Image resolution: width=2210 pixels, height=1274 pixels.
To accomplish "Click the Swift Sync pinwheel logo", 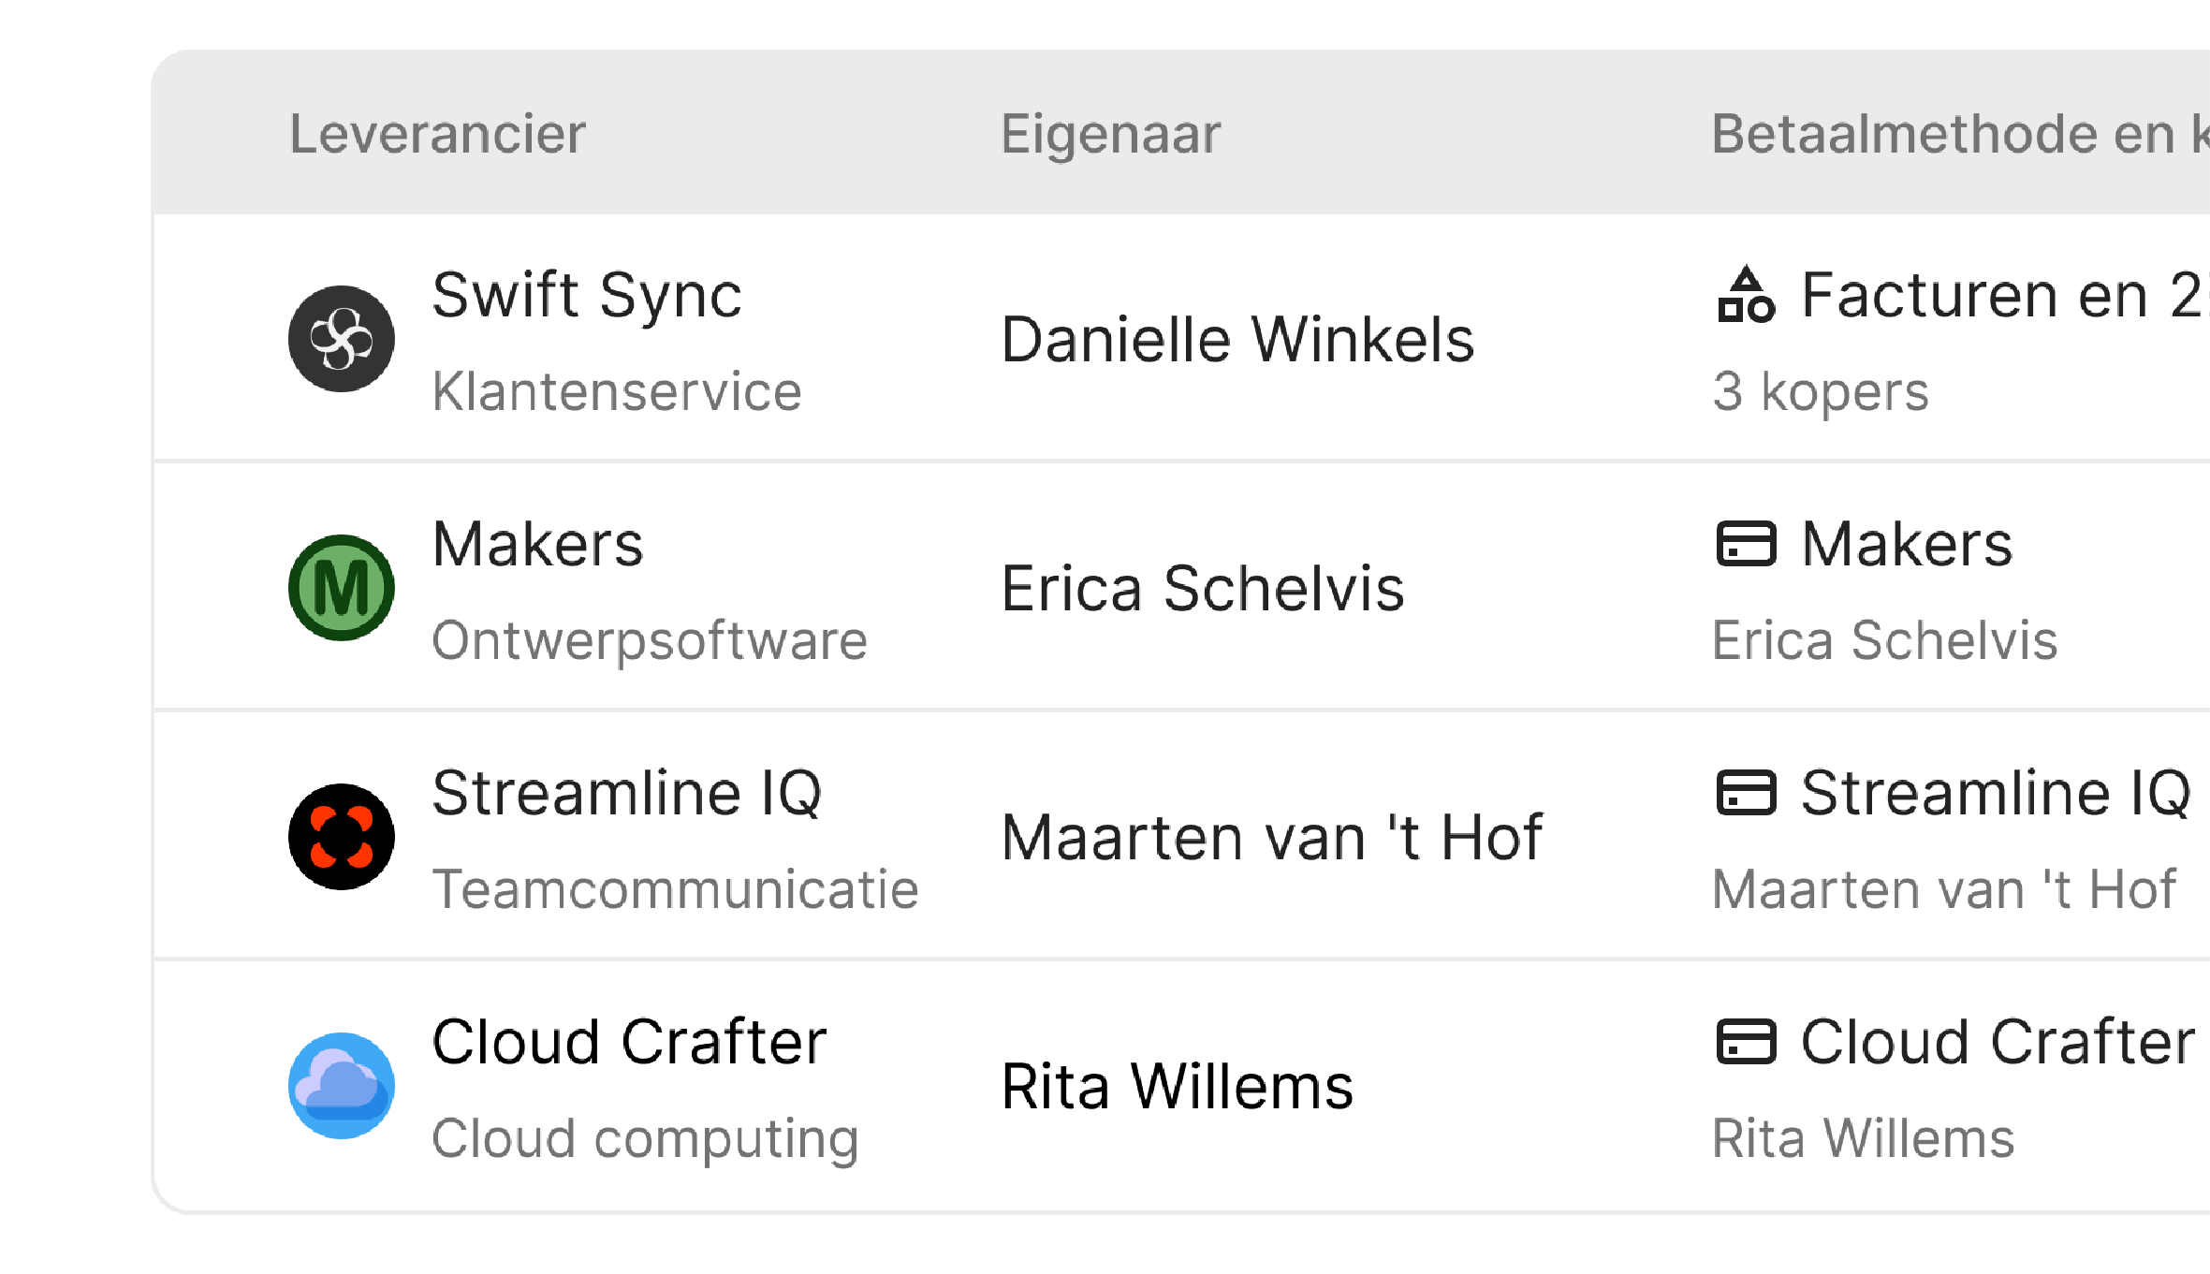I will tap(342, 339).
